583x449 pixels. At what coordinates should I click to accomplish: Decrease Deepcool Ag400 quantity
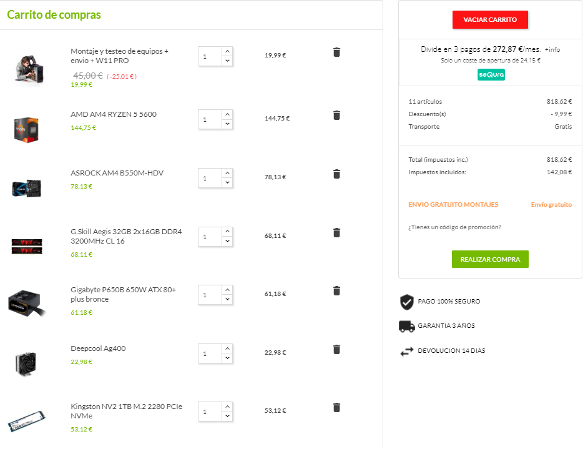[x=228, y=358]
